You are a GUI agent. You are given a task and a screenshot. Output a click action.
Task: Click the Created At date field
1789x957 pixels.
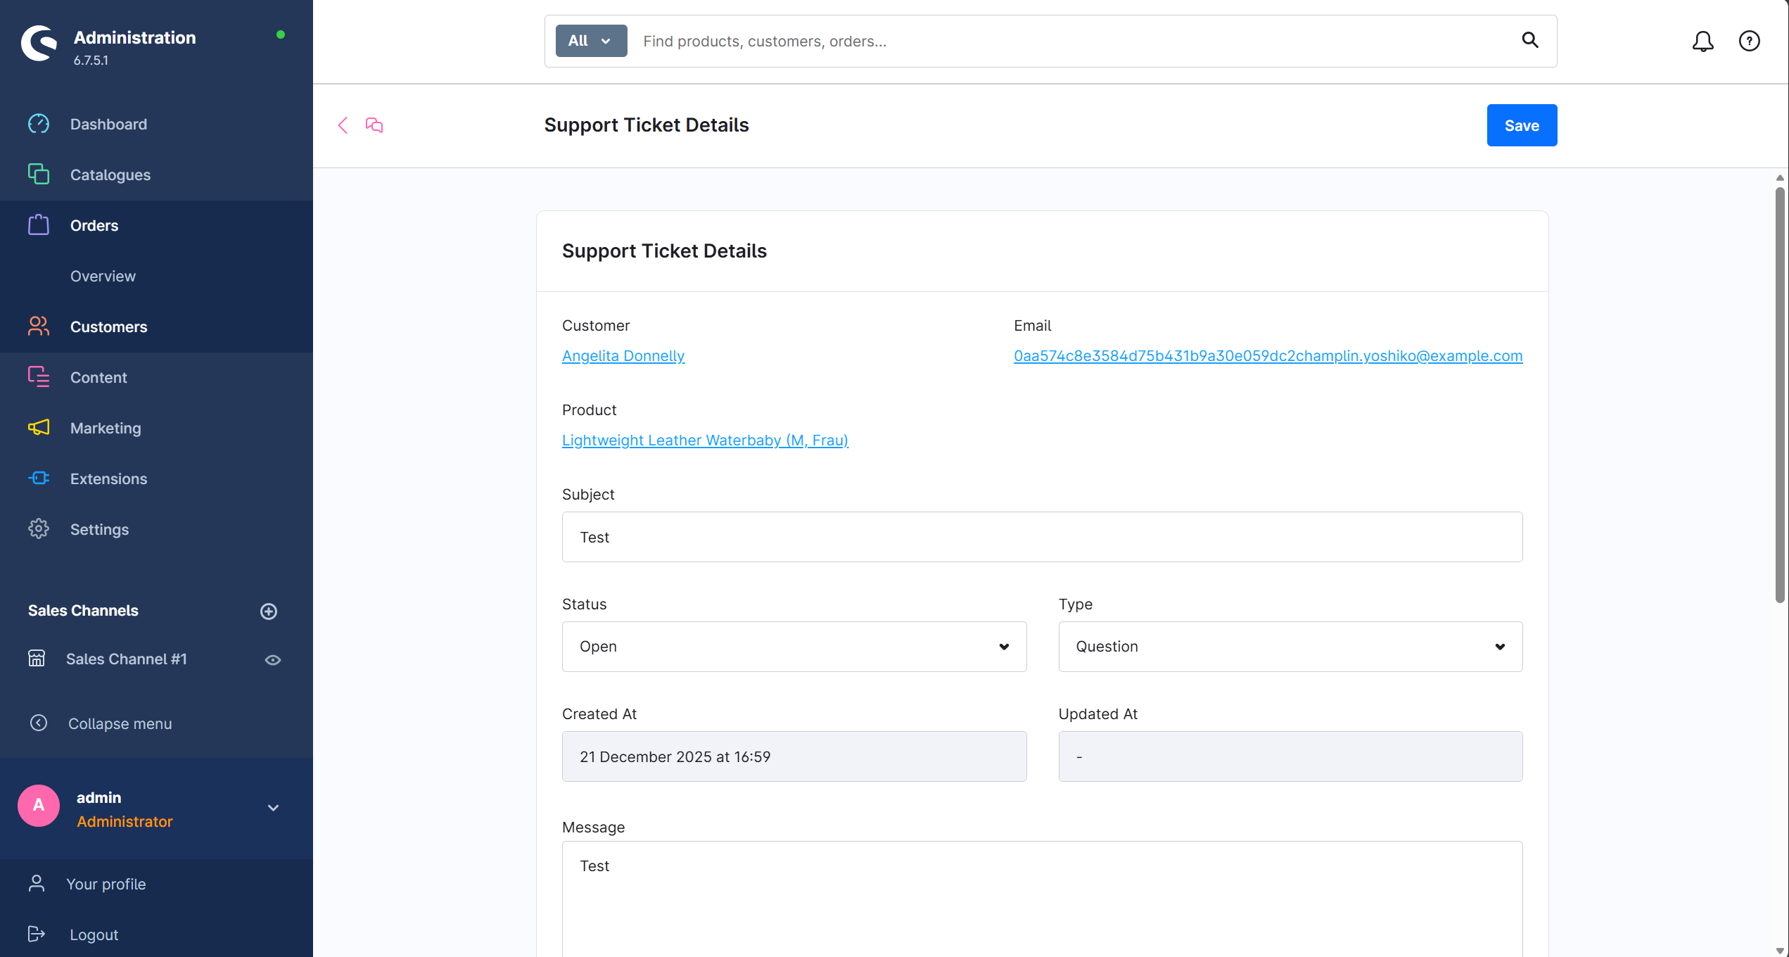(794, 756)
